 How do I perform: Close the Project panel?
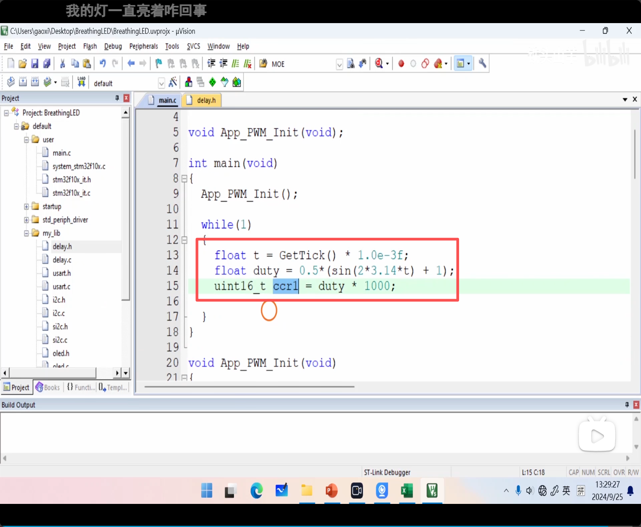pos(126,98)
